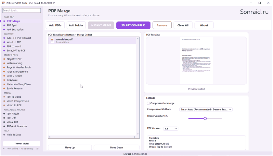Open PDF Repair tool
The height and width of the screenshot is (156, 273).
(13, 114)
